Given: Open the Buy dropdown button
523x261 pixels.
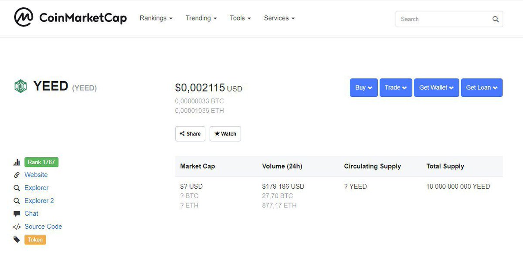Looking at the screenshot, I should pos(364,88).
